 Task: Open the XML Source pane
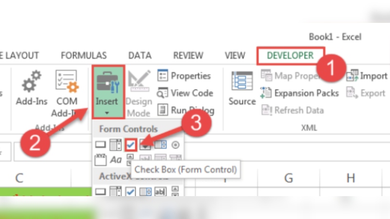coord(242,88)
